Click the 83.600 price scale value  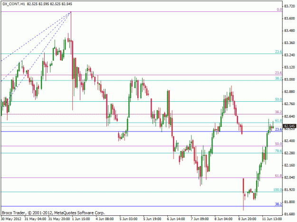click(289, 18)
